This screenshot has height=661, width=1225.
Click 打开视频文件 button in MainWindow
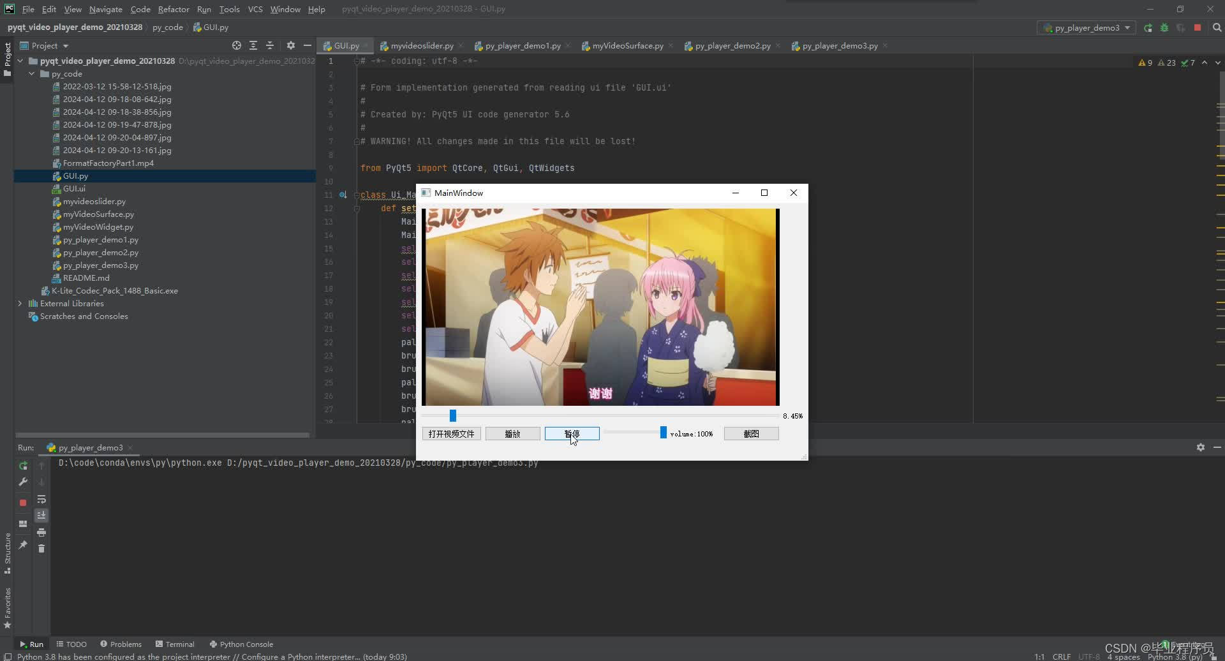[x=451, y=434]
